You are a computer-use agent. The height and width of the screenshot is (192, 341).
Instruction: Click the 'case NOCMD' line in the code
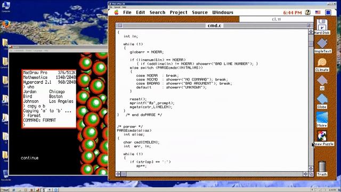[182, 79]
